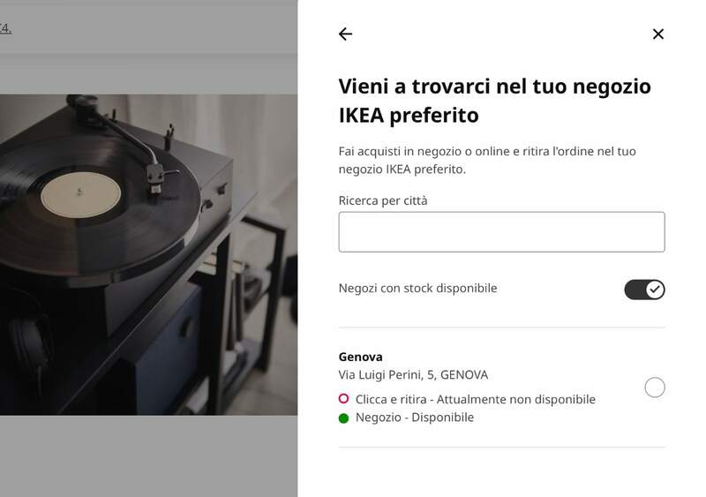Click the Vieni a trovarci panel heading
This screenshot has height=497, width=706.
[494, 101]
